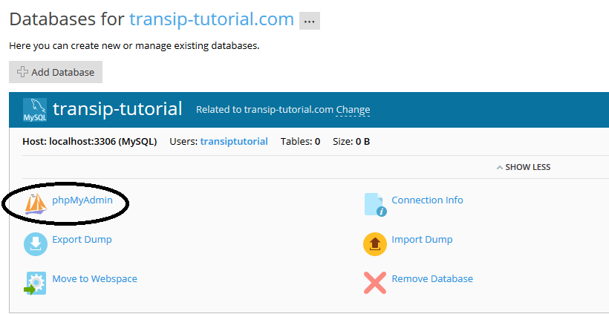Click the MySQL dolphin logo icon
Viewport: 609px width, 314px height.
click(35, 110)
